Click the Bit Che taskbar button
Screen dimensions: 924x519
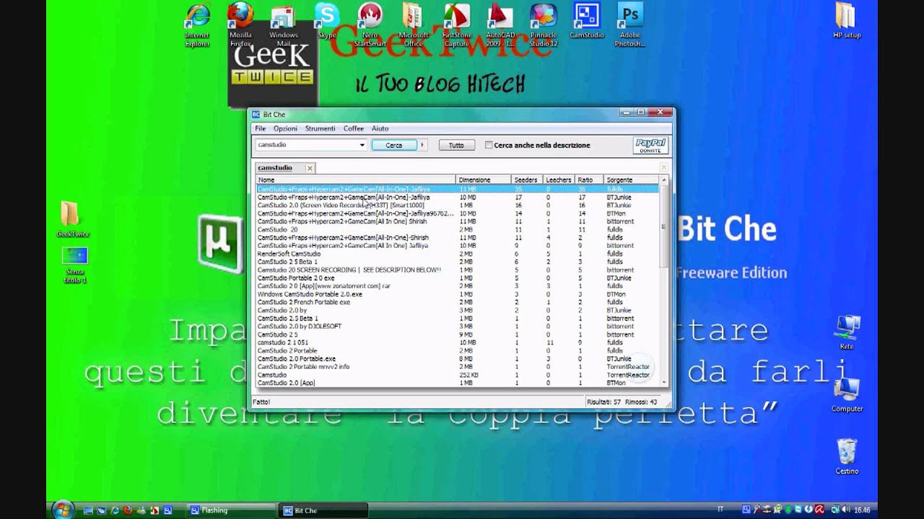click(x=323, y=510)
